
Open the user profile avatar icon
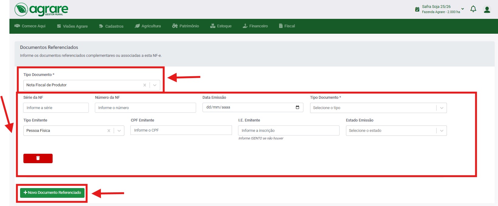tap(487, 10)
